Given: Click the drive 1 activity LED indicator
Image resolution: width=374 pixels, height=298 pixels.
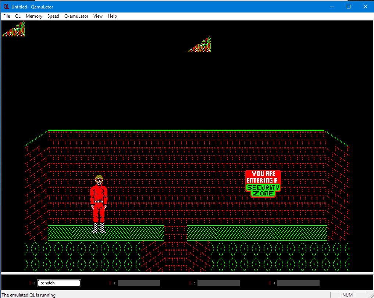Looking at the screenshot, I should click(x=30, y=283).
